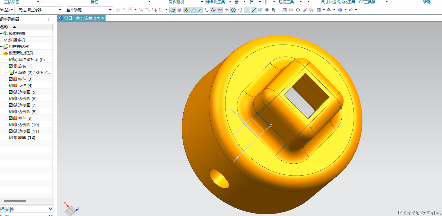Open the 建模工具 toolbar group
The width and height of the screenshot is (442, 216).
point(288,2)
